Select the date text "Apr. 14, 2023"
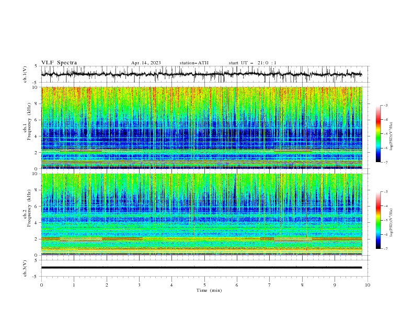The height and width of the screenshot is (320, 414). click(146, 63)
